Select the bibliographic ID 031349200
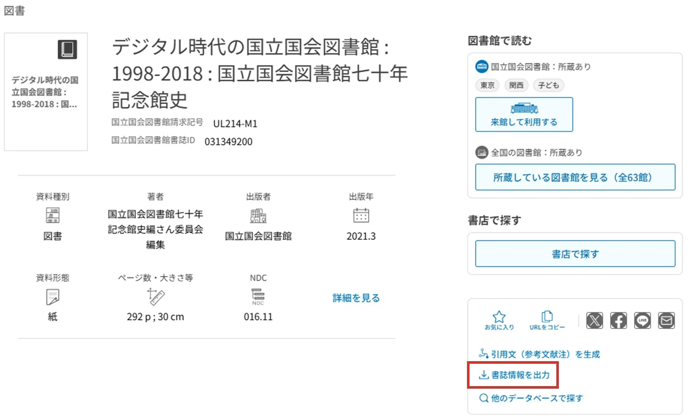This screenshot has width=689, height=419. (228, 141)
